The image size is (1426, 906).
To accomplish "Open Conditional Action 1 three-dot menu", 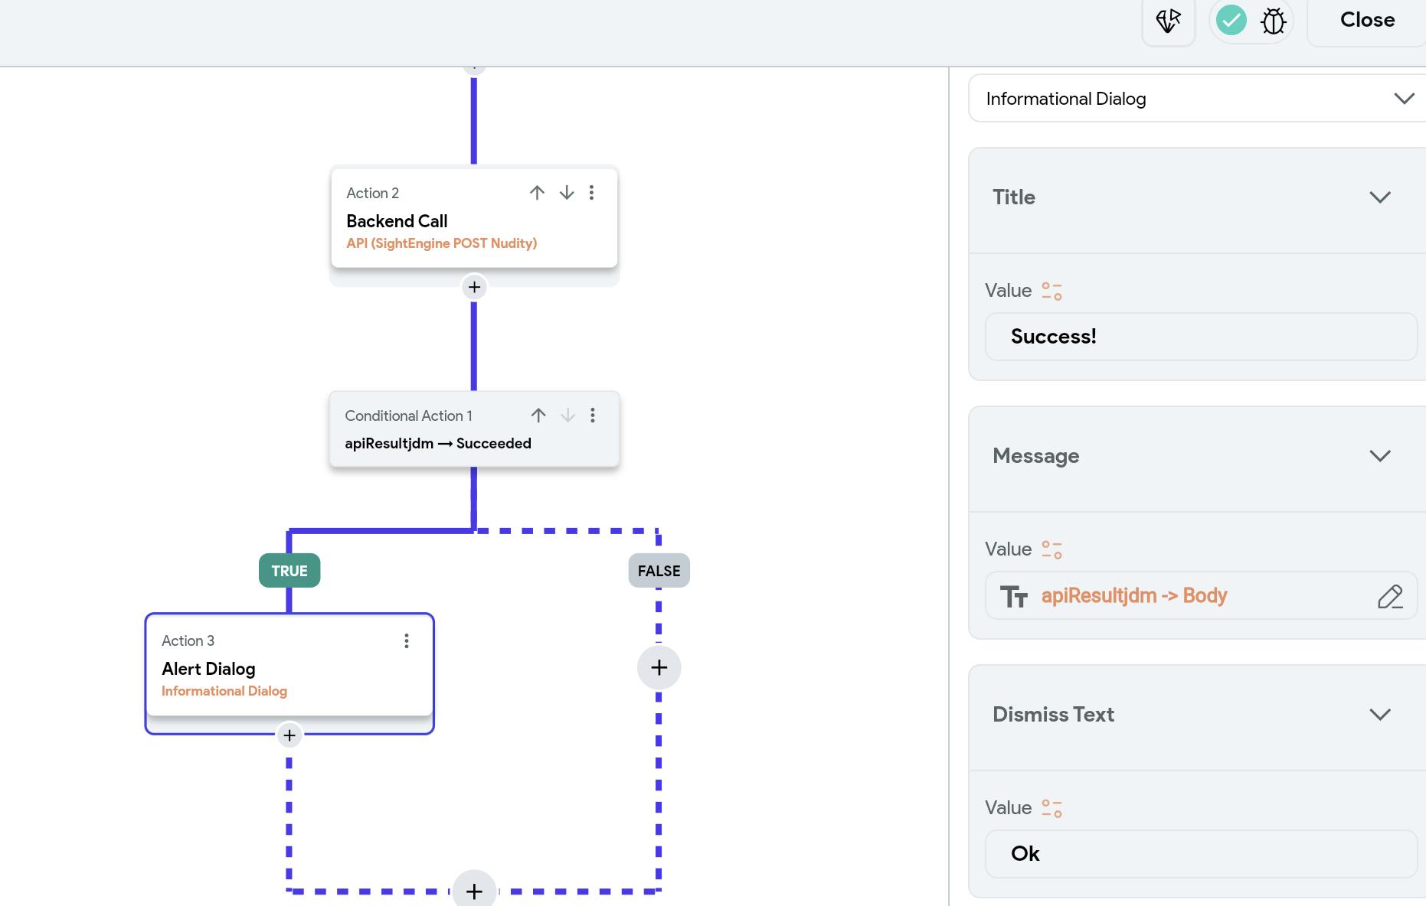I will click(593, 416).
